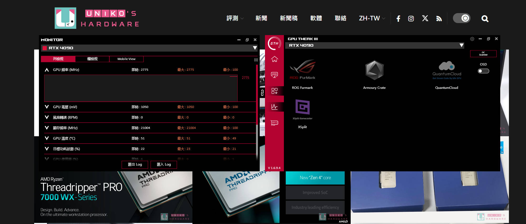Expand the GPU 電壓 (mV) row
The image size is (526, 224).
coord(47,107)
